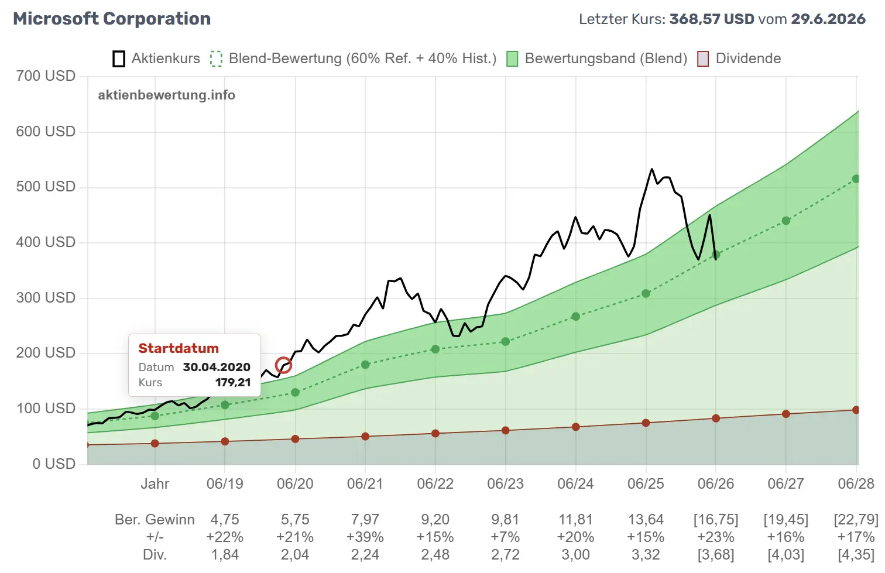Click the last price value 368,57 USD
The width and height of the screenshot is (885, 573).
[712, 19]
